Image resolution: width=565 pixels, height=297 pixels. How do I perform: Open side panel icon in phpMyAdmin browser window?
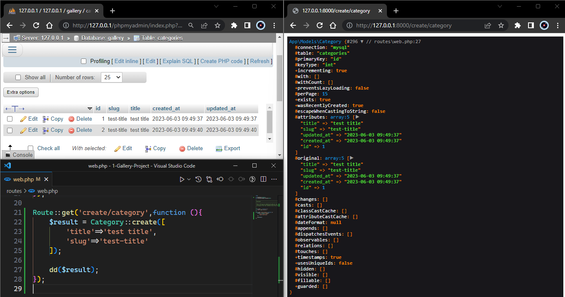point(247,25)
